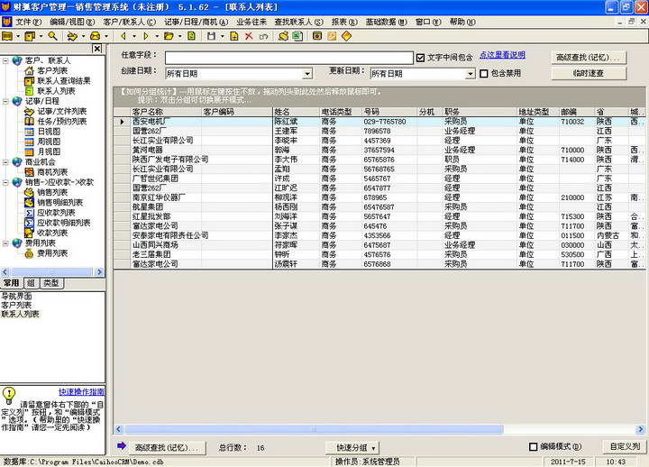Collapse 商业机会 tree node
Screen dimensions: 649x467
[x=5, y=162]
